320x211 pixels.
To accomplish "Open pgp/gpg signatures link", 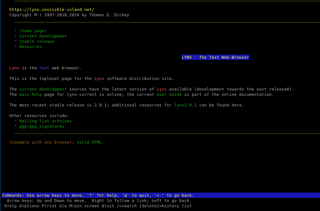I will tap(42, 126).
